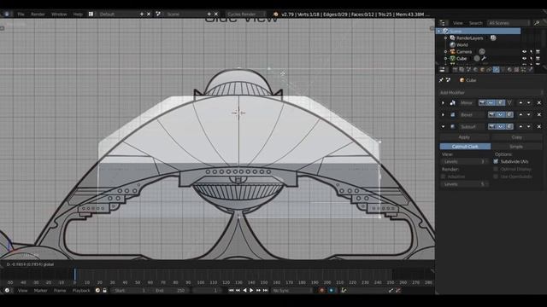Open the outliner View menu
The height and width of the screenshot is (307, 547).
pyautogui.click(x=458, y=23)
